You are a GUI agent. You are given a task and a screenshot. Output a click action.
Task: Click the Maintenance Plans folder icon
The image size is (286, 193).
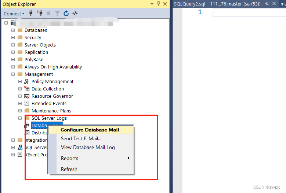[27, 111]
